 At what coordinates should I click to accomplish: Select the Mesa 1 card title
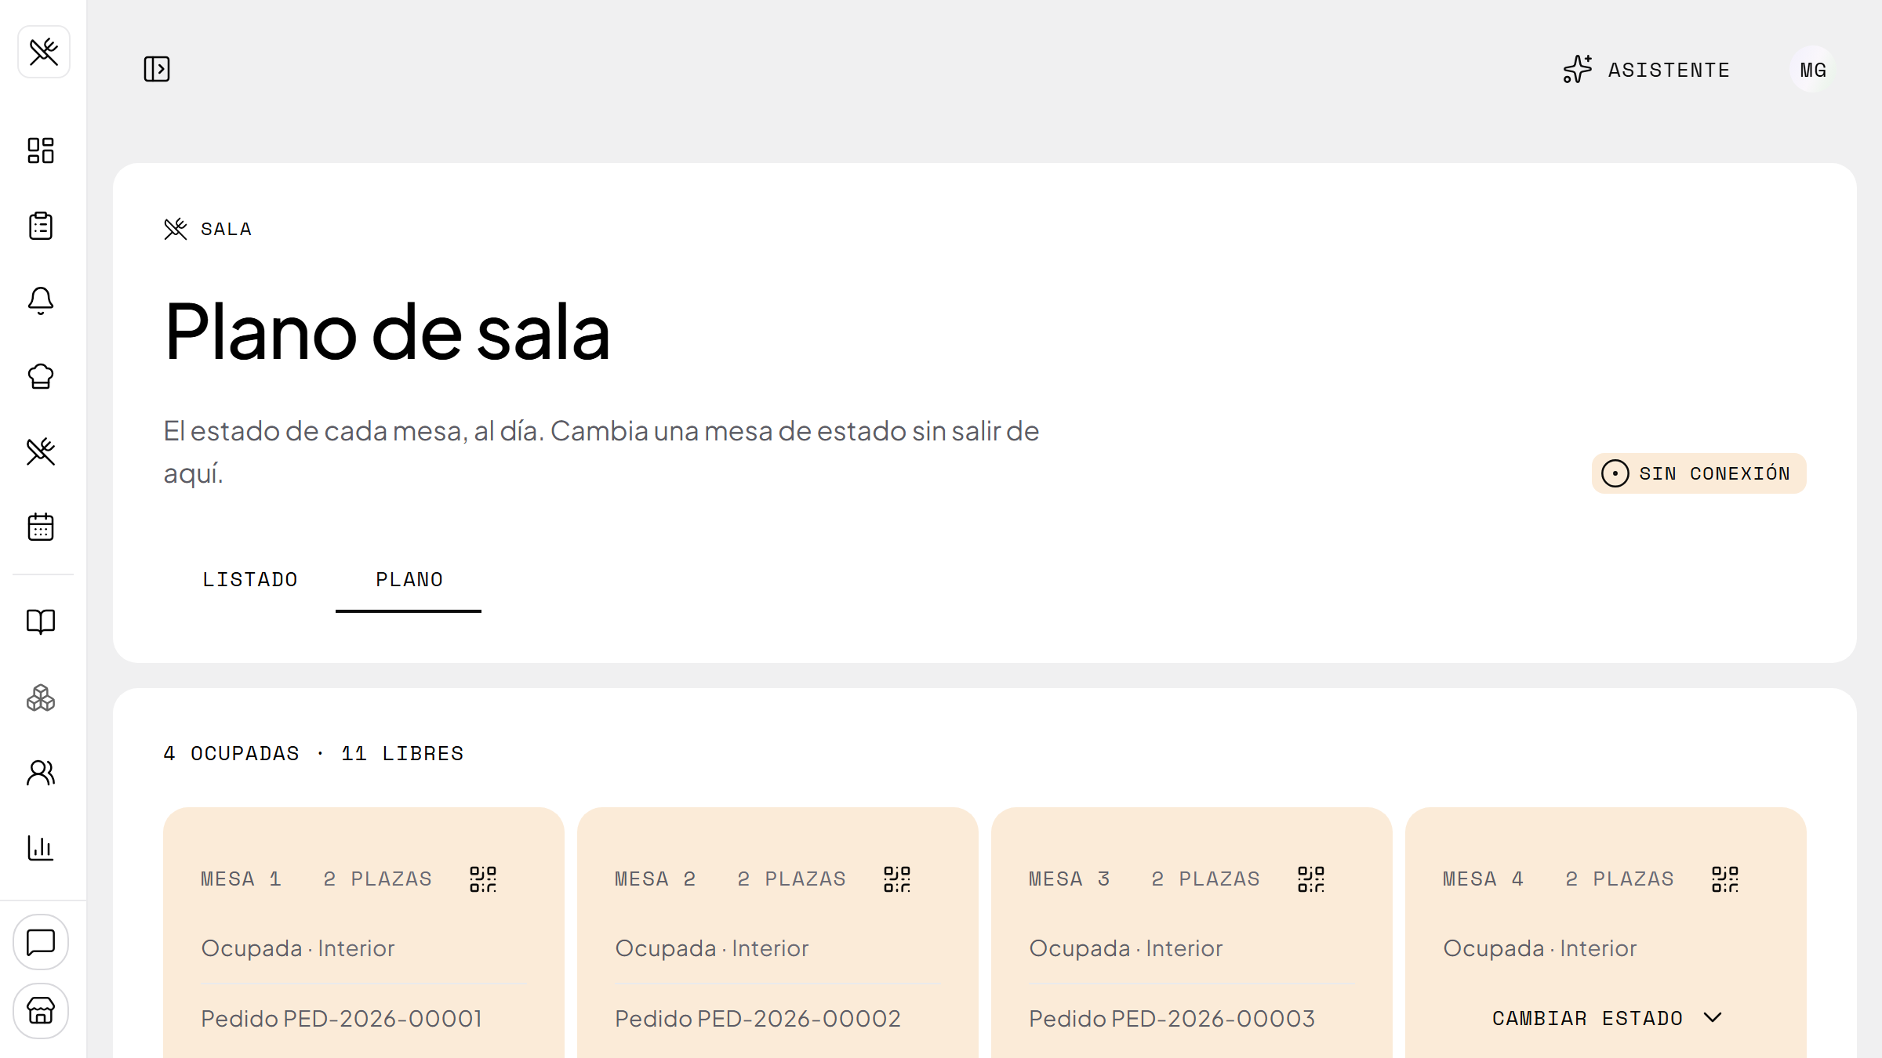241,879
